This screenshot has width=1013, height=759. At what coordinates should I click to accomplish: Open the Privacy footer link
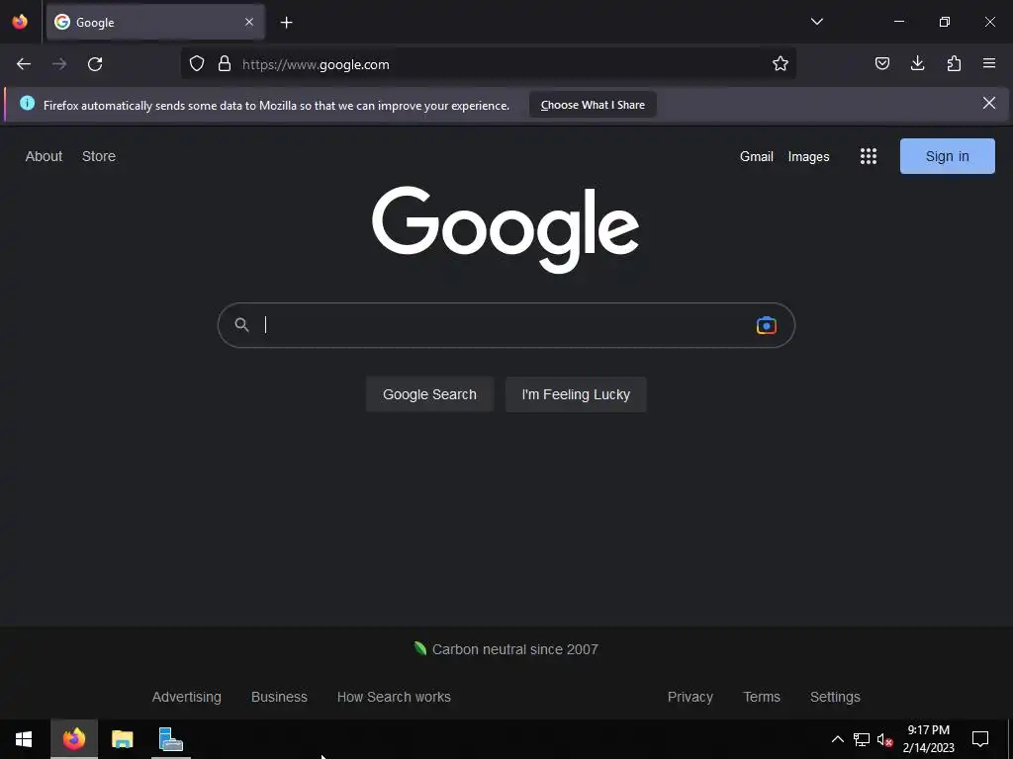pos(690,697)
